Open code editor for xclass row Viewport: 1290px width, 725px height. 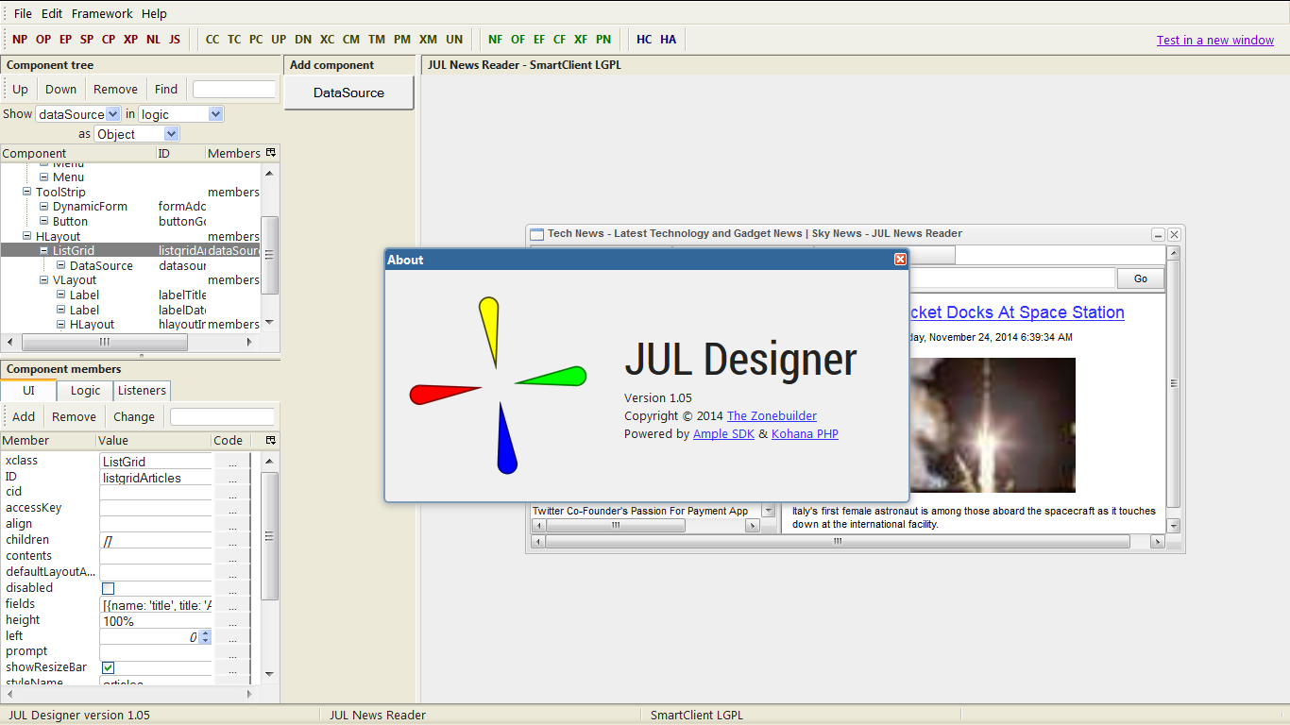pyautogui.click(x=232, y=462)
